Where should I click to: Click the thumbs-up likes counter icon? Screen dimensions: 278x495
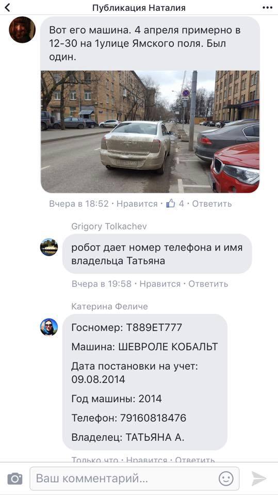171,204
